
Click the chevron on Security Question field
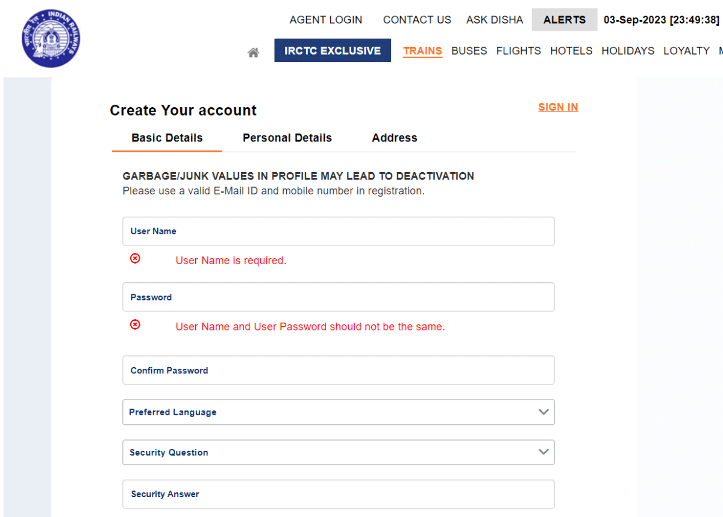tap(543, 452)
